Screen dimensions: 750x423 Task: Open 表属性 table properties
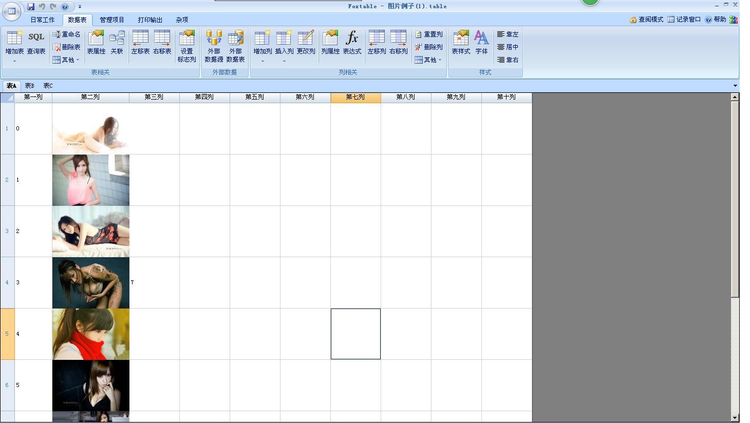point(96,42)
